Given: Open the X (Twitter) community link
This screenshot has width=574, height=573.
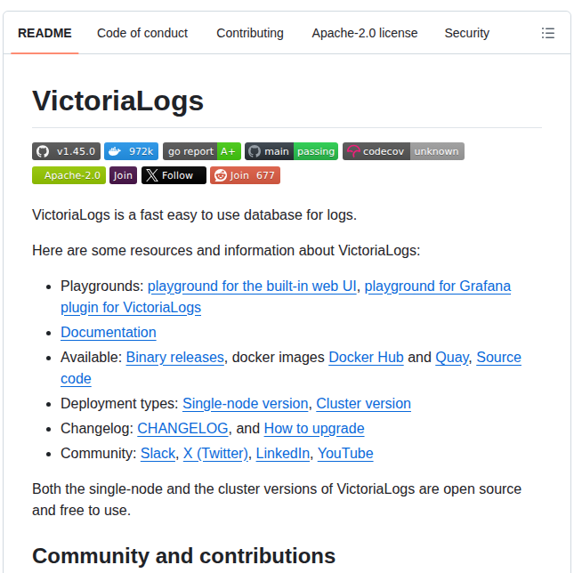Looking at the screenshot, I should point(215,453).
